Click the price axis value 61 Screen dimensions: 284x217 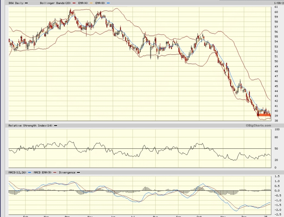[x=276, y=7]
